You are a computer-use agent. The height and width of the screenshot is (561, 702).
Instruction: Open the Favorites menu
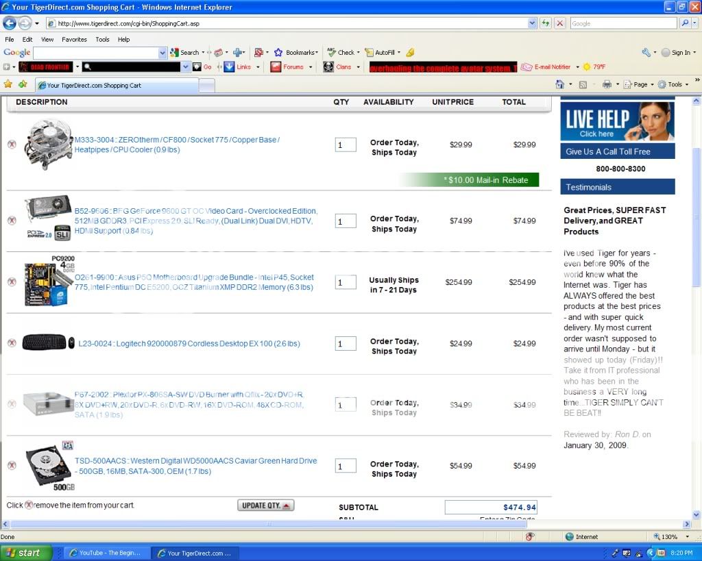click(x=74, y=40)
